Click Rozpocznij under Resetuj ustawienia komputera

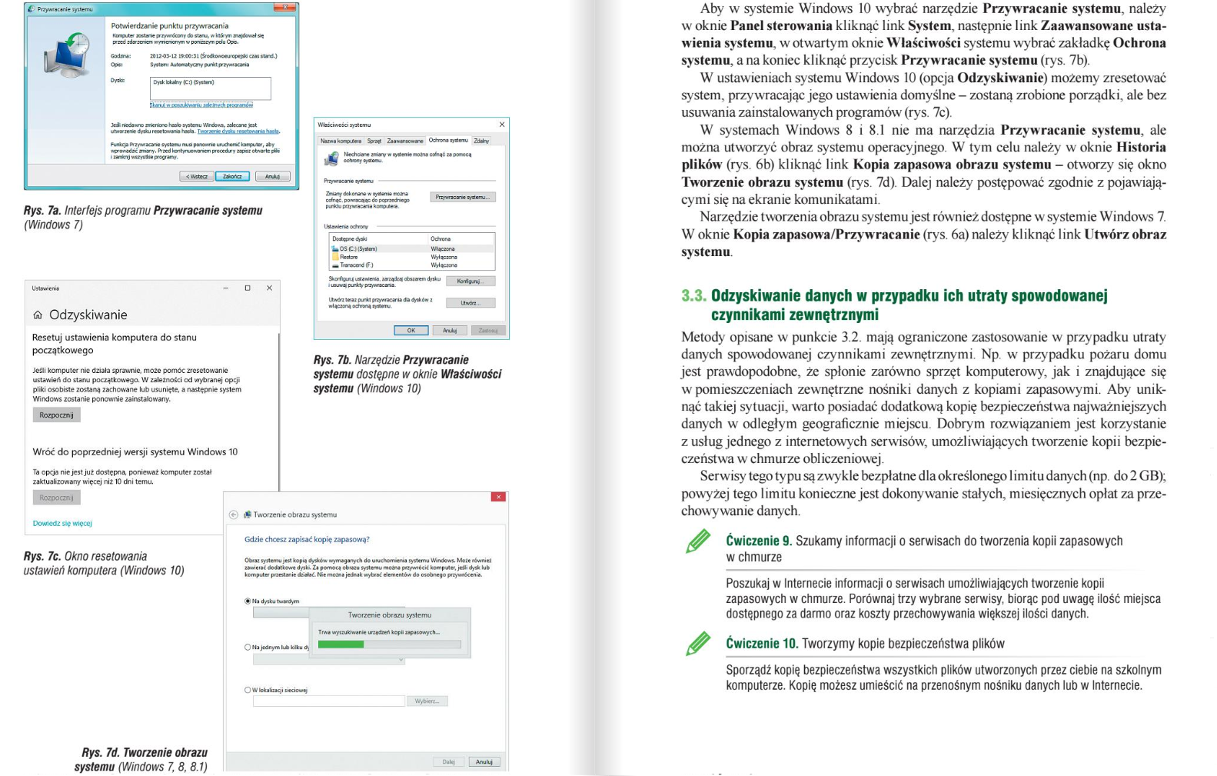pos(57,415)
